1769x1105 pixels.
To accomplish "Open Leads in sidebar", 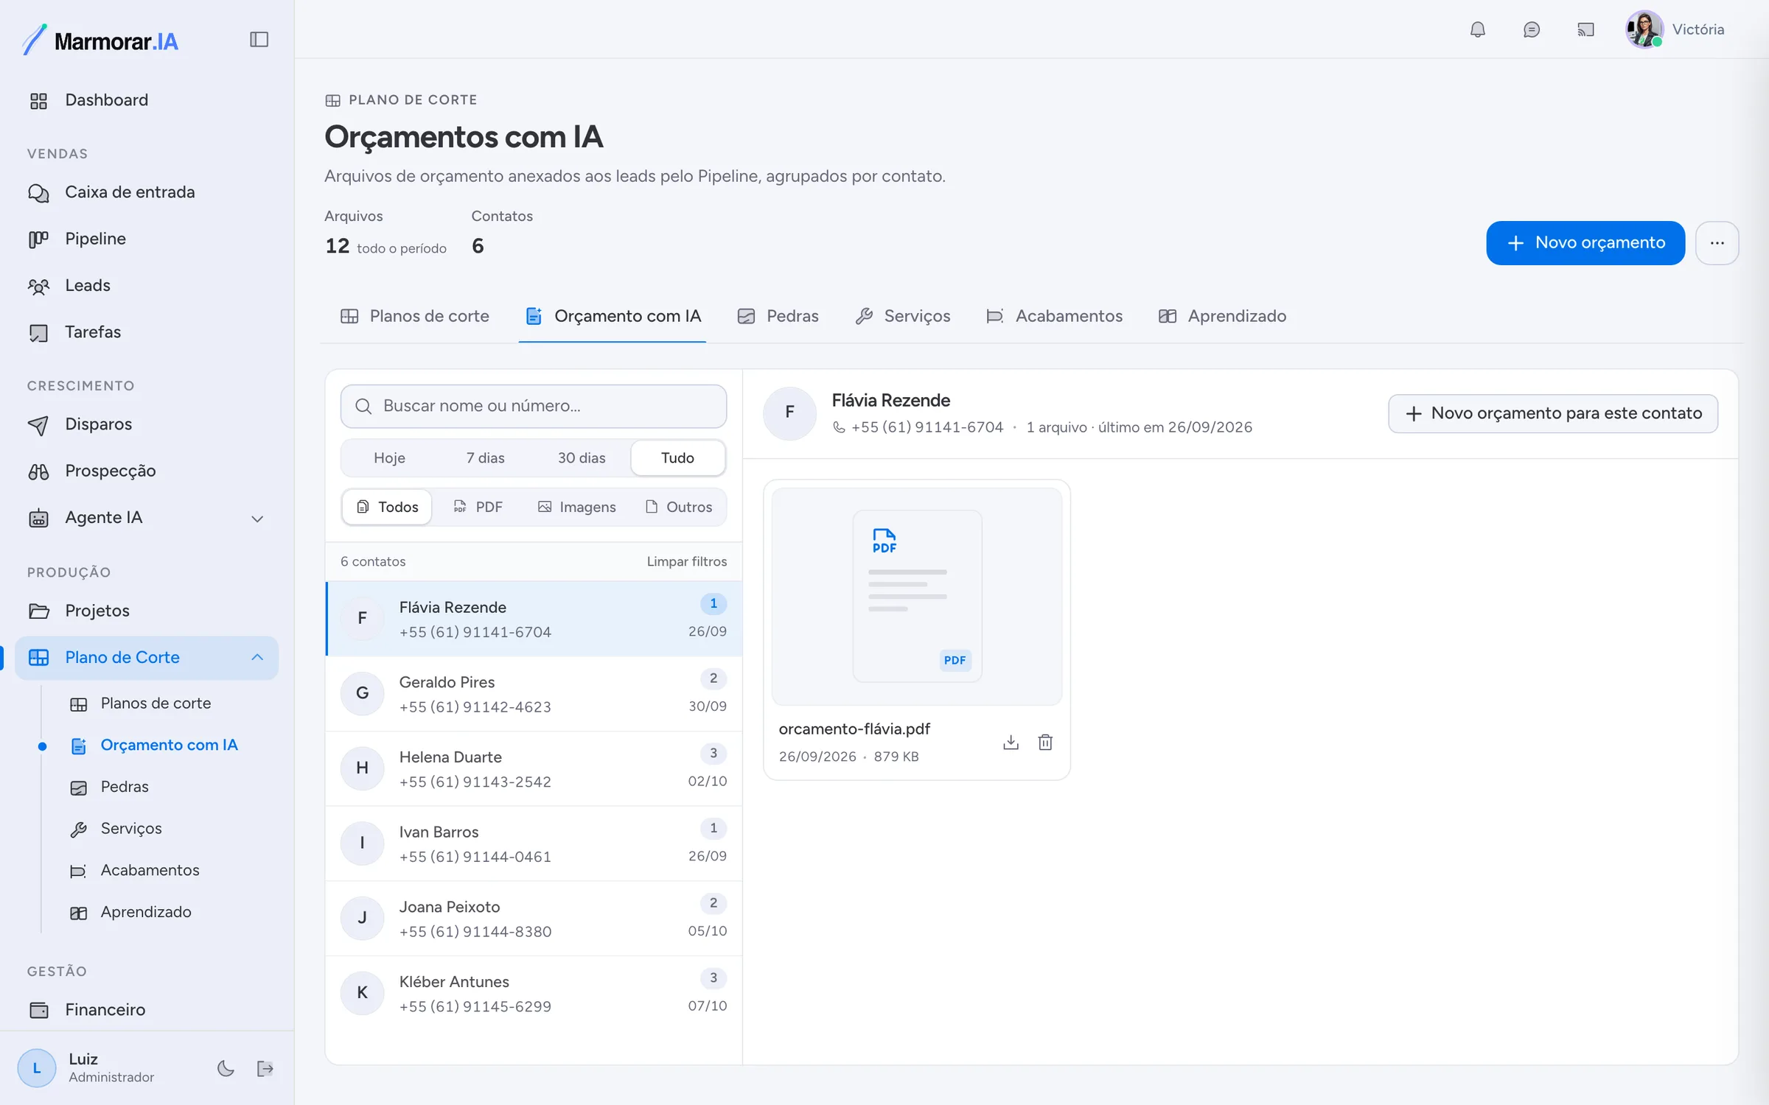I will 147,285.
